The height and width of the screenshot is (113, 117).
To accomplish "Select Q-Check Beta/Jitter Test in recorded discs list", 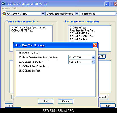I will [x=82, y=36].
